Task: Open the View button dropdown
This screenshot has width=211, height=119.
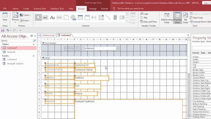Action: (x=5, y=22)
